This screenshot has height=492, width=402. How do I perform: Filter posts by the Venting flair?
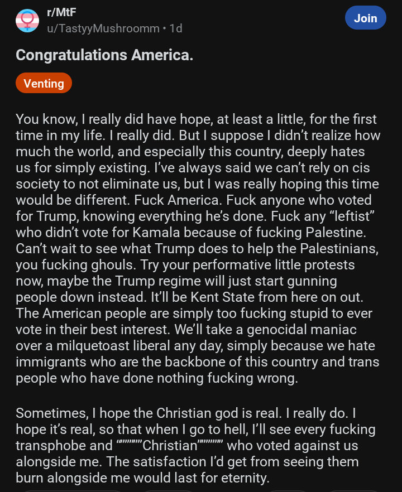coord(44,83)
